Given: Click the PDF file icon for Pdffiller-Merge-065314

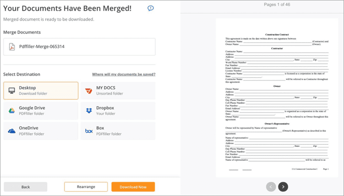Looking at the screenshot, I should click(x=12, y=46).
